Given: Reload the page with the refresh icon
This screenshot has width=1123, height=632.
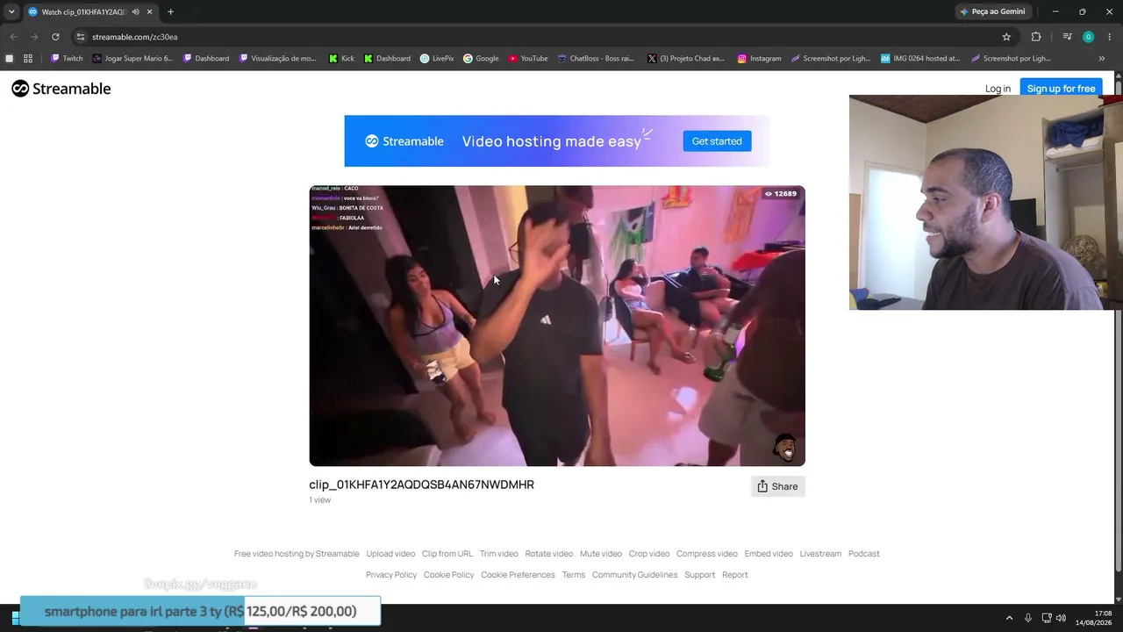Looking at the screenshot, I should coord(55,37).
